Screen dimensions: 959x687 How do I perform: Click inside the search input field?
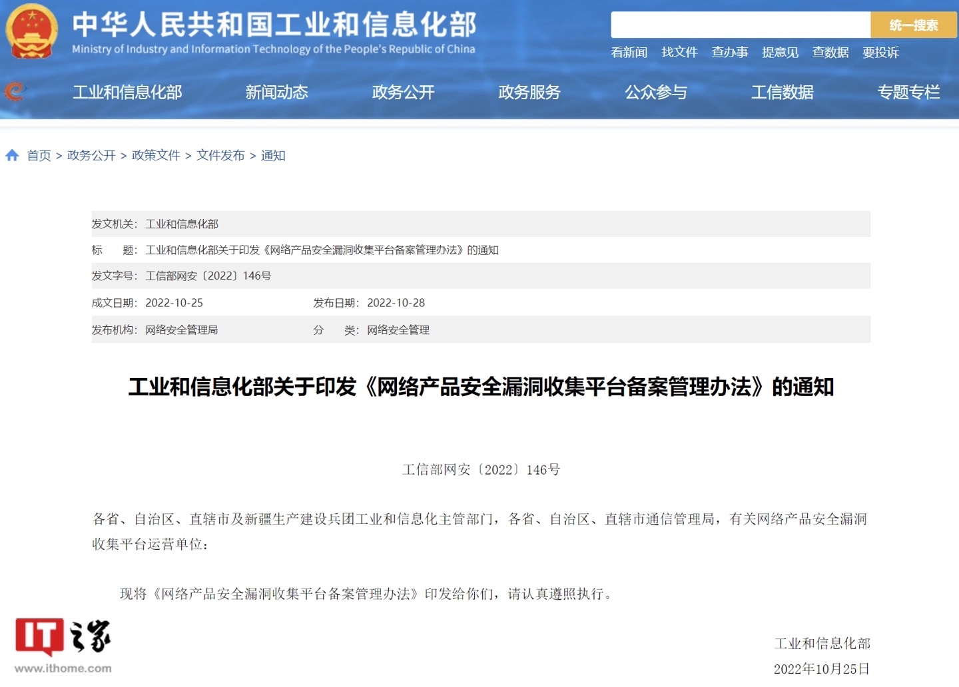(x=740, y=25)
